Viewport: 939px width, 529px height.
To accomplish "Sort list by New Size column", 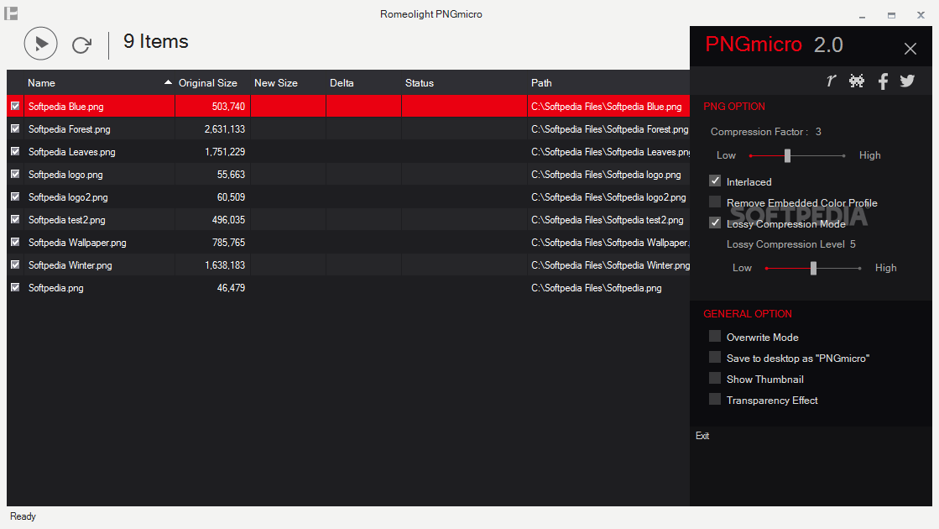I will [288, 82].
